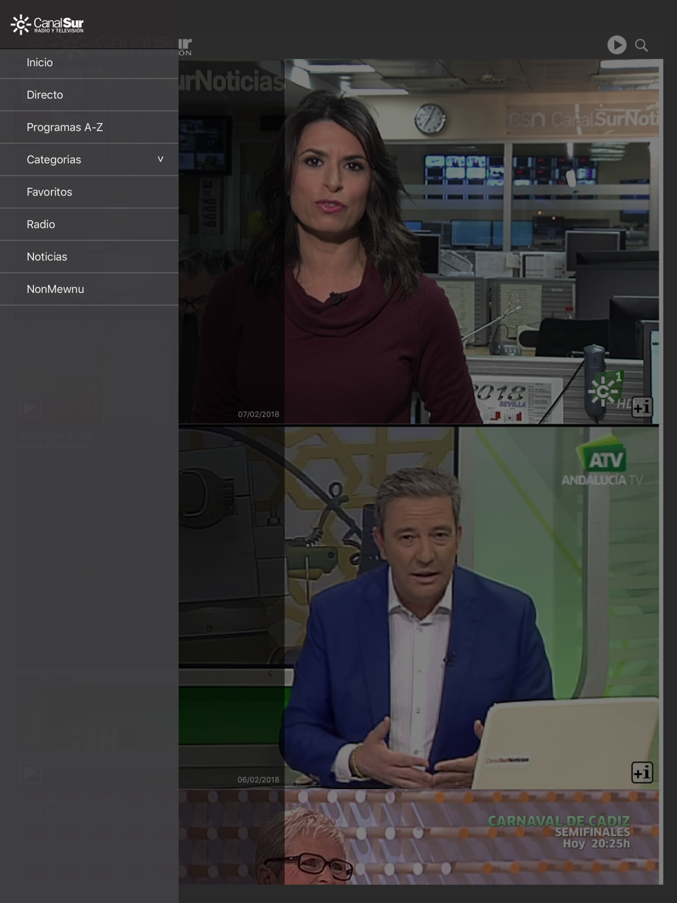Tap the Canal Sur logo in the menu header
This screenshot has width=677, height=903.
(x=47, y=24)
